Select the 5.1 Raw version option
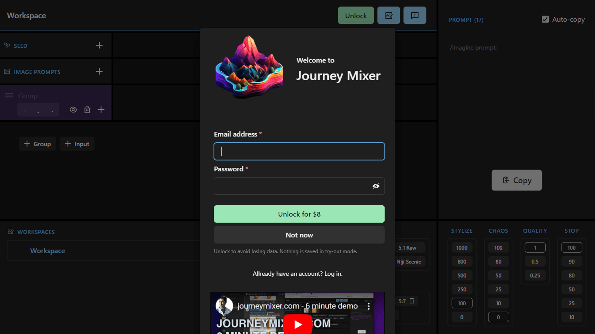The height and width of the screenshot is (334, 595). coord(407,248)
